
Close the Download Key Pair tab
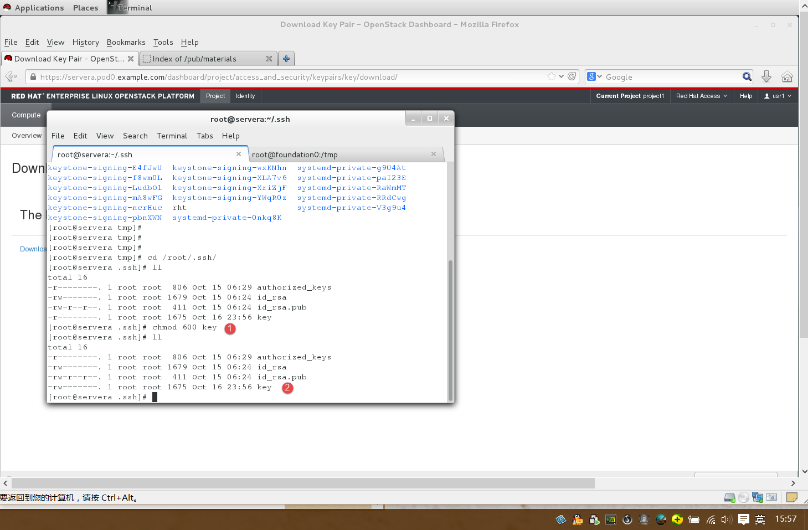(x=131, y=59)
